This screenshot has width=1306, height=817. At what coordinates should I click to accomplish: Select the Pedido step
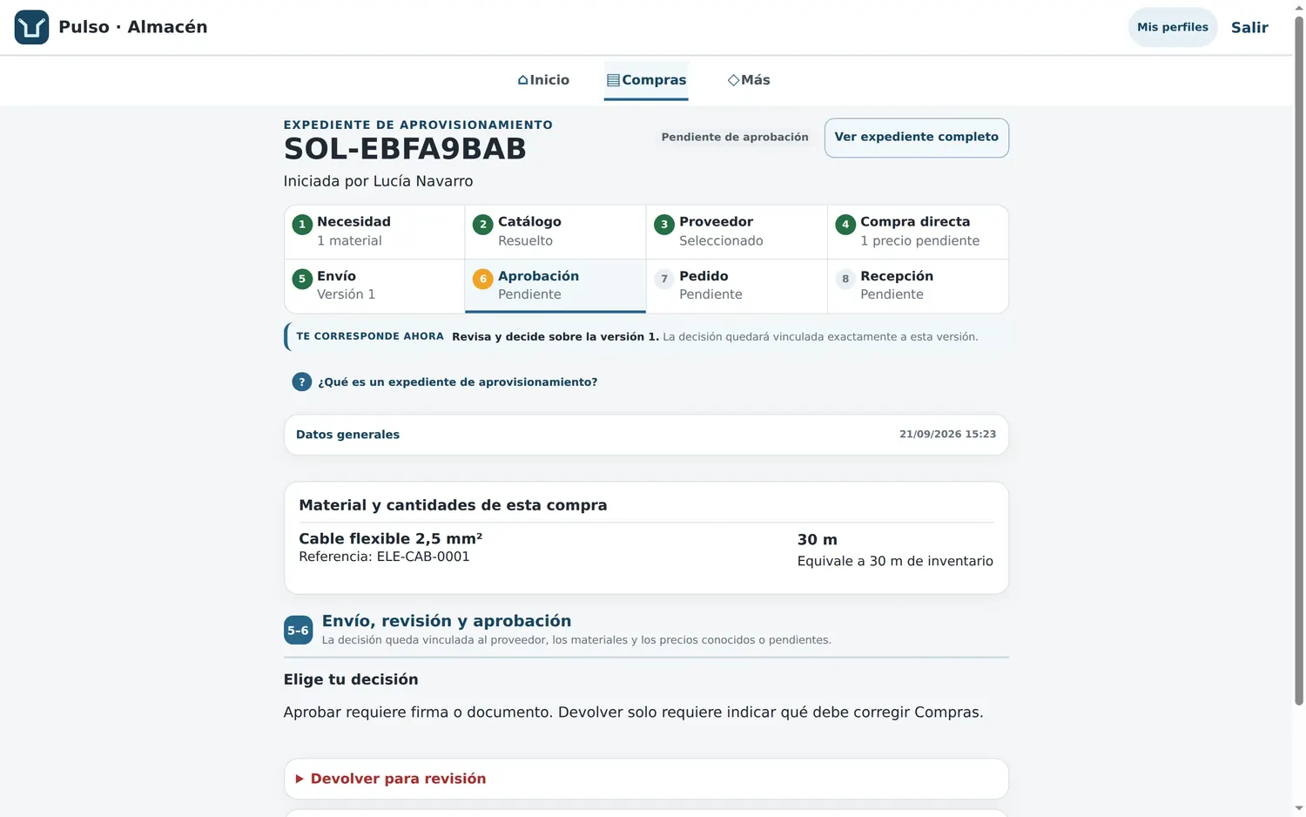(737, 286)
